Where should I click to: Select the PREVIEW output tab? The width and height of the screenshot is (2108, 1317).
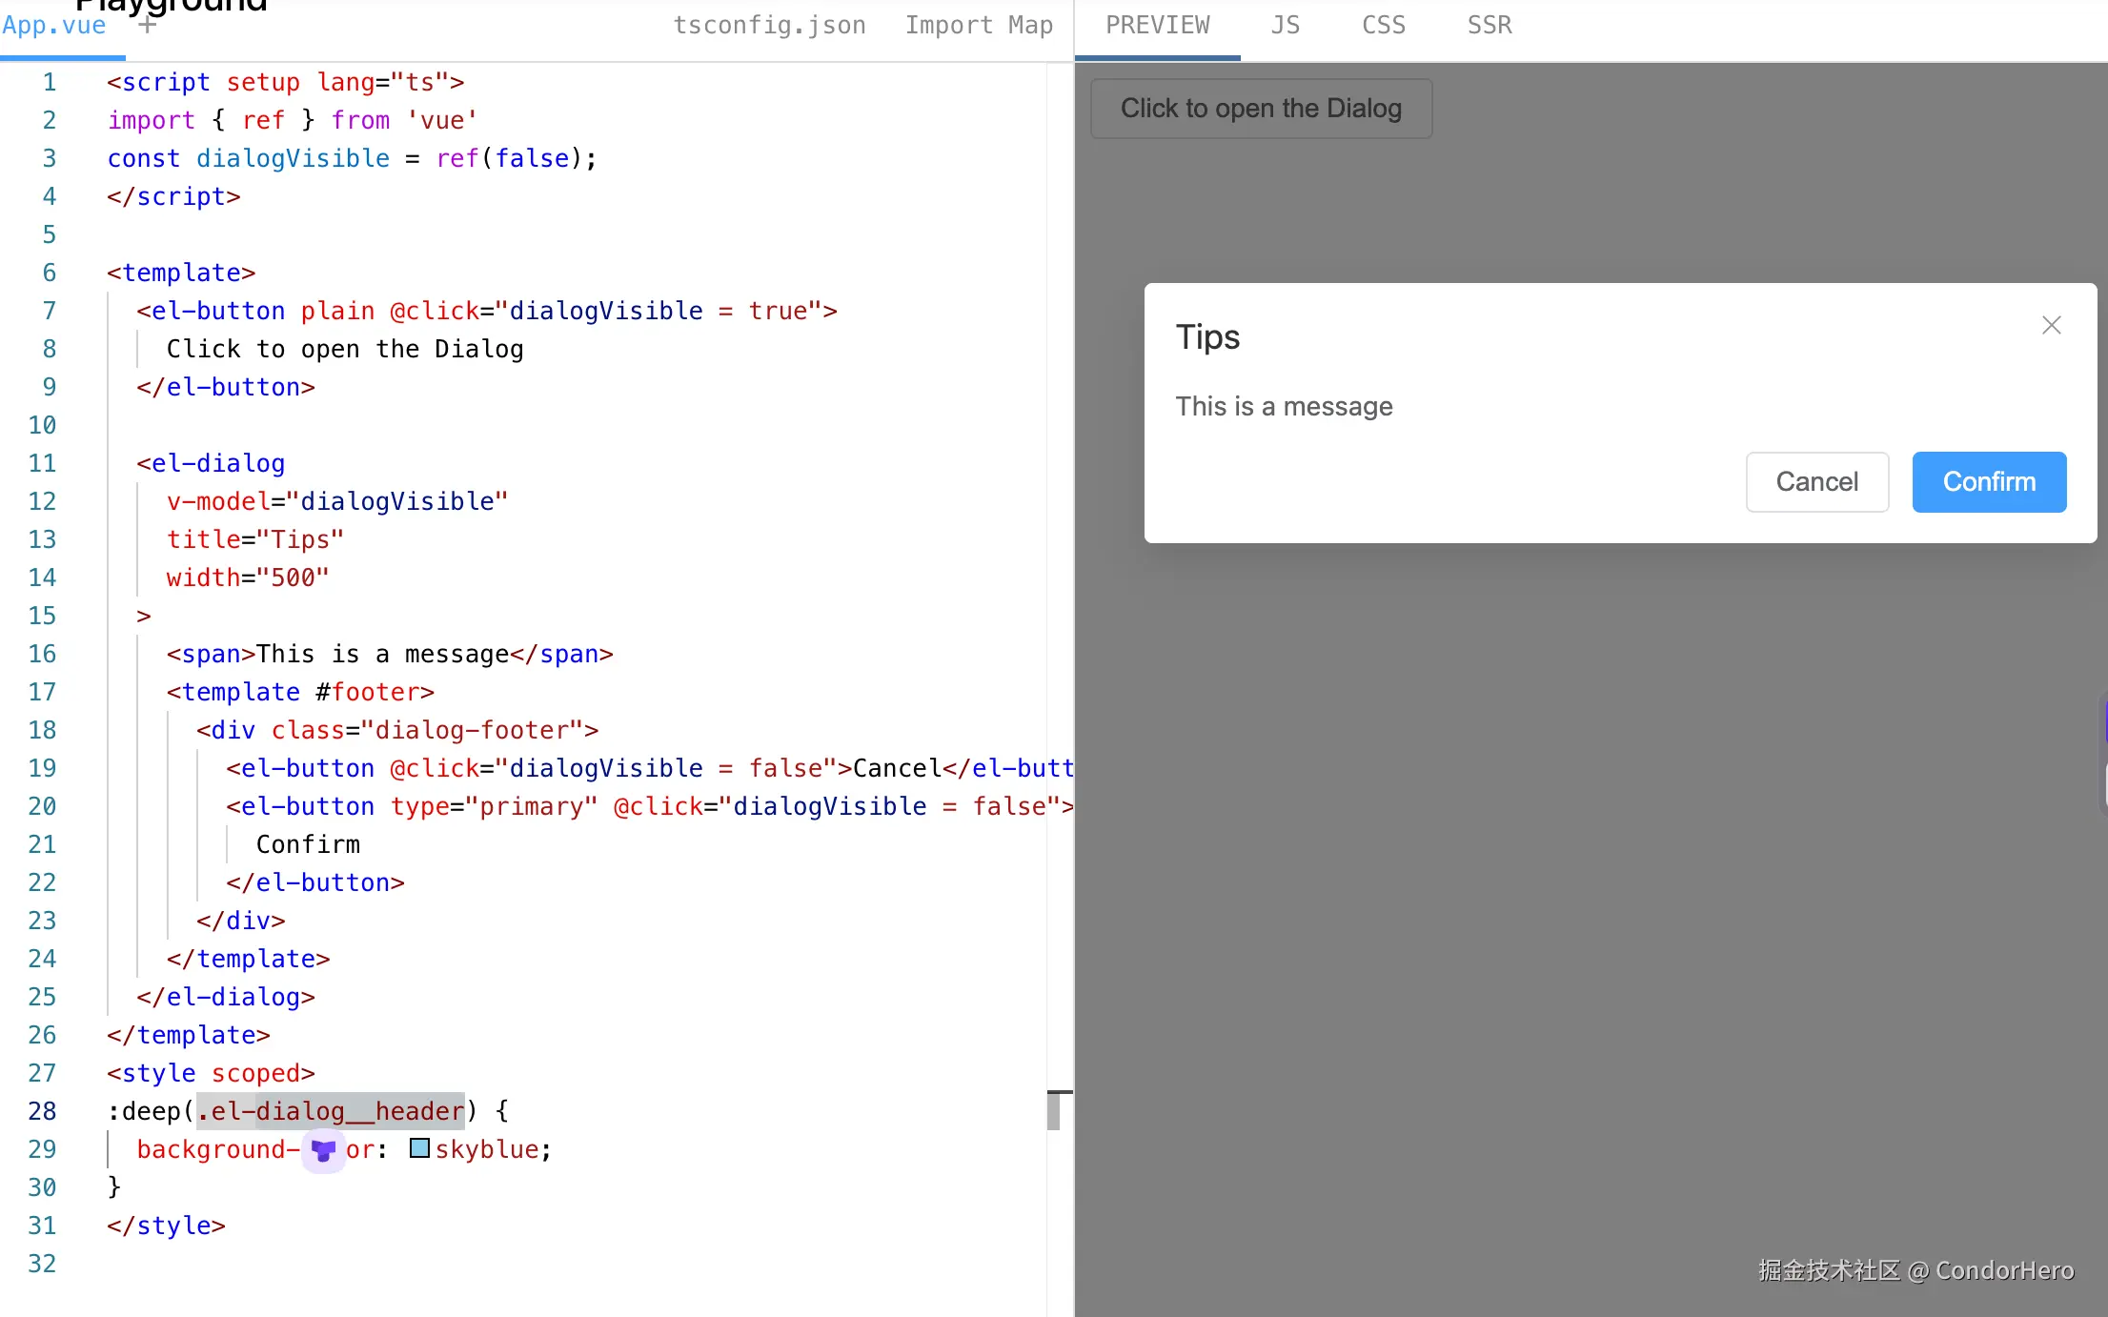tap(1157, 26)
